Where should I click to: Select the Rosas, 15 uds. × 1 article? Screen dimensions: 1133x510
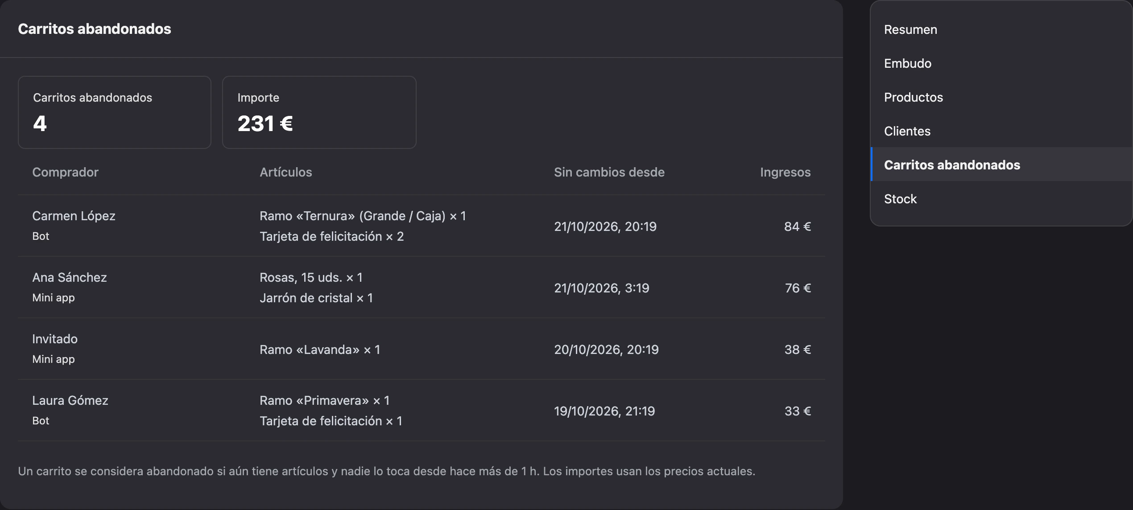311,277
